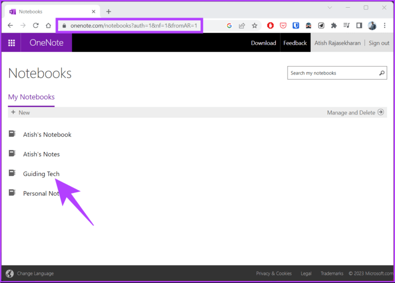
Task: Share this page icon
Action: click(x=242, y=25)
